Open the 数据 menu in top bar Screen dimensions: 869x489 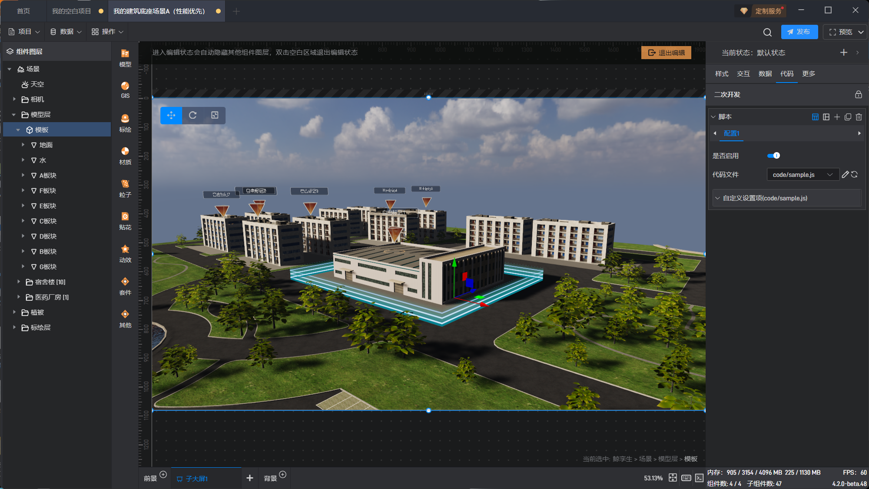pos(66,32)
